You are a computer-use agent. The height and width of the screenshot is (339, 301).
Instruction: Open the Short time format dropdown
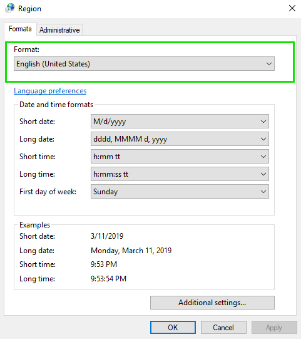click(180, 157)
